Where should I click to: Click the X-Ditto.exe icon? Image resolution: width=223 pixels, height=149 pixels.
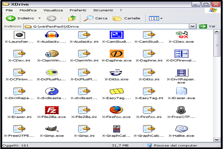tap(116, 73)
